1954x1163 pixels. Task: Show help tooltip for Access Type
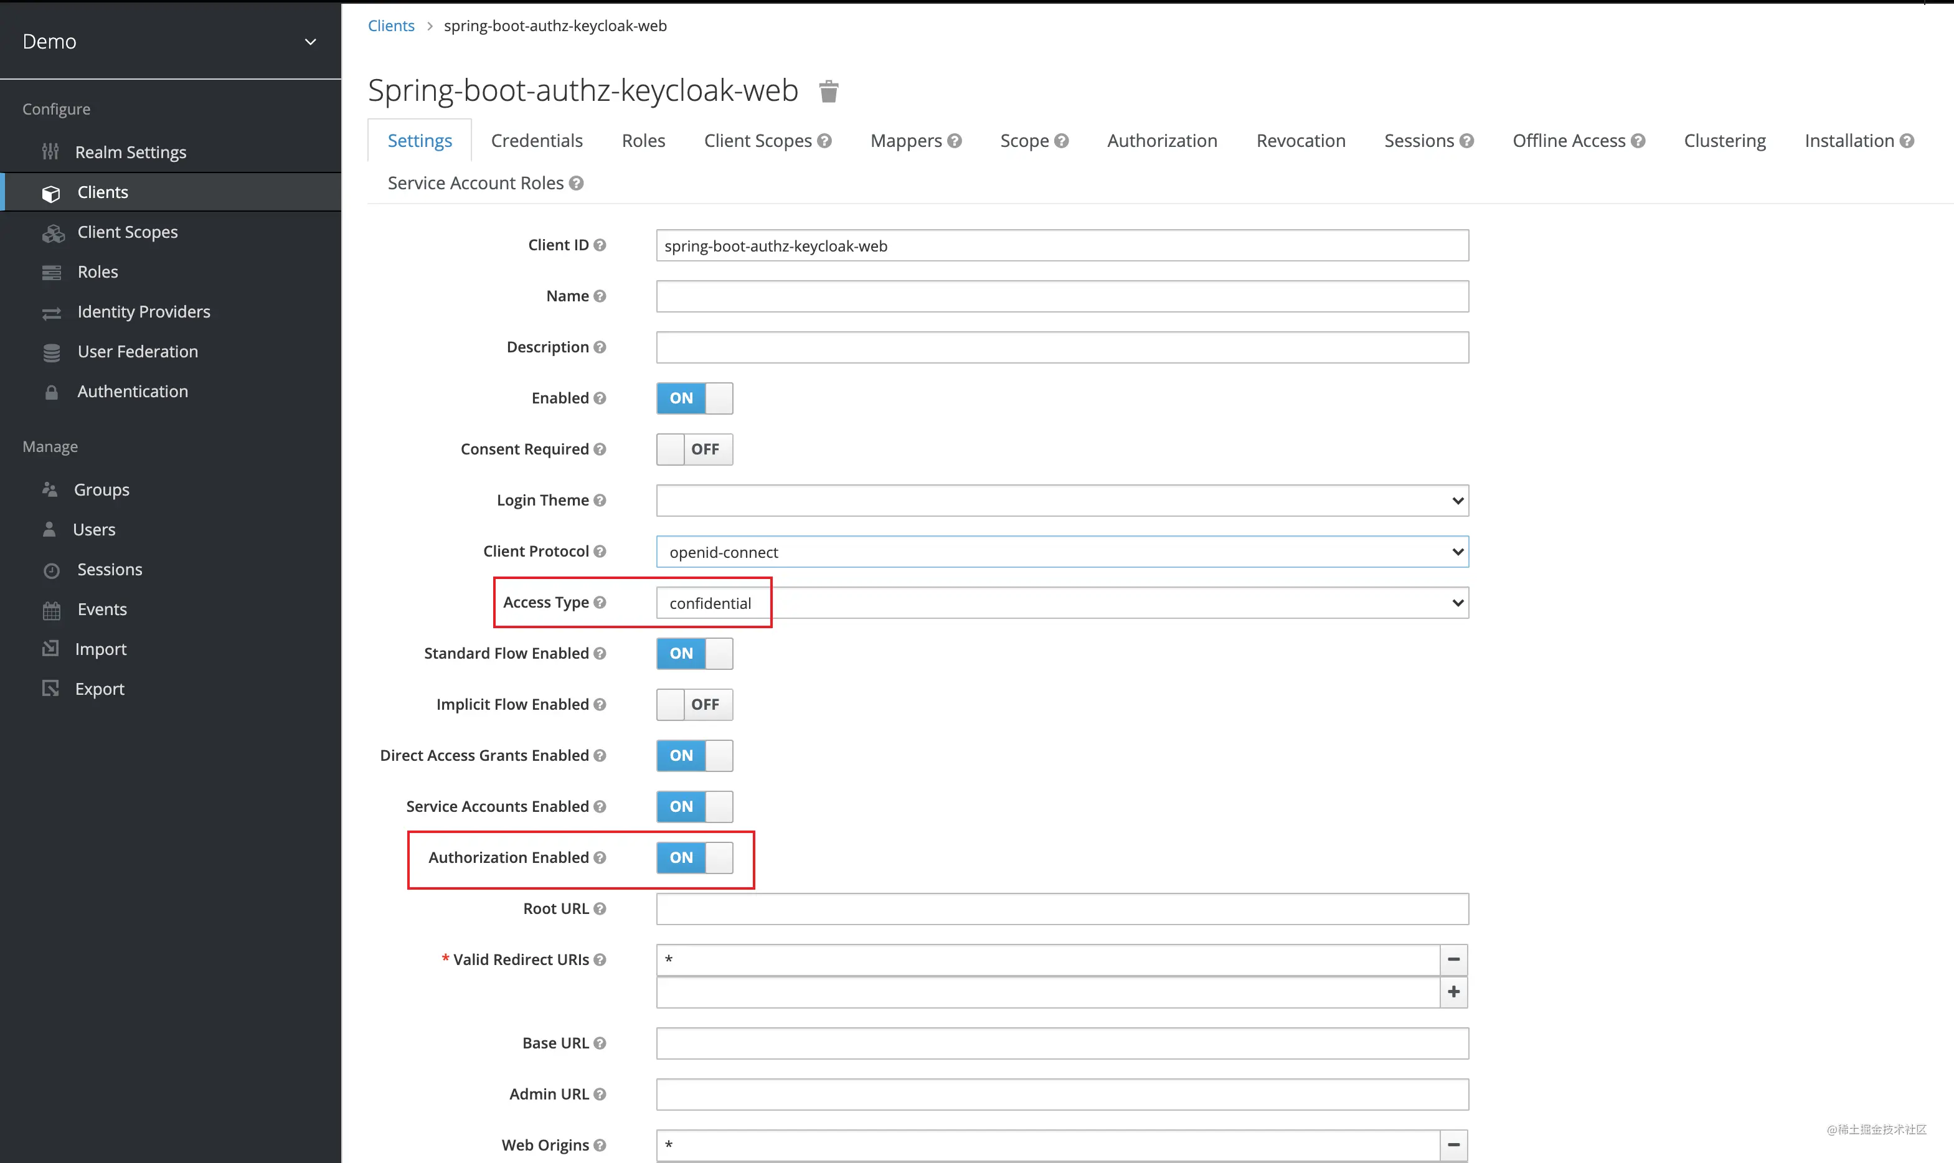(600, 602)
